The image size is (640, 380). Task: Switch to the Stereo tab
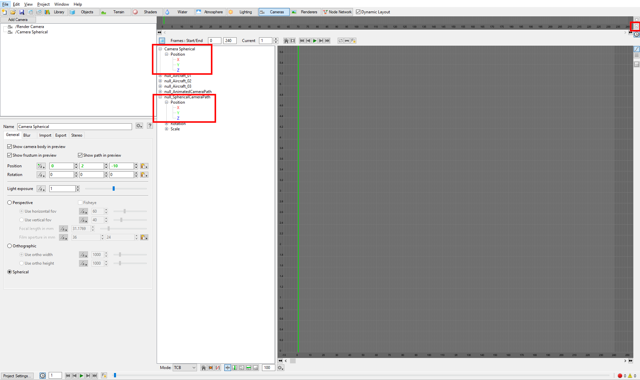click(x=77, y=135)
